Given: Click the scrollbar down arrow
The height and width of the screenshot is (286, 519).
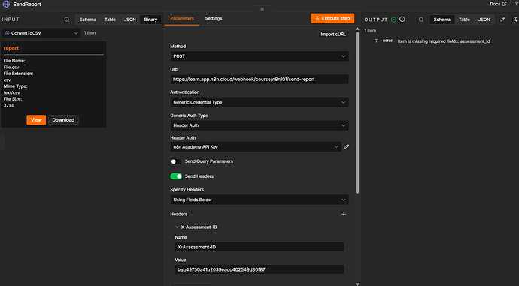Looking at the screenshot, I should (x=357, y=284).
